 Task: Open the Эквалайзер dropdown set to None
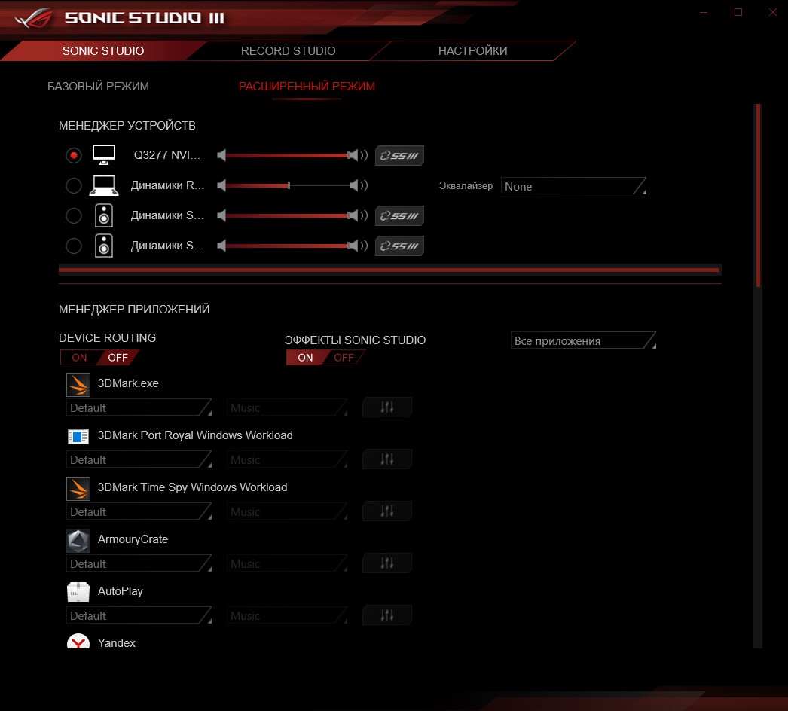[x=573, y=186]
